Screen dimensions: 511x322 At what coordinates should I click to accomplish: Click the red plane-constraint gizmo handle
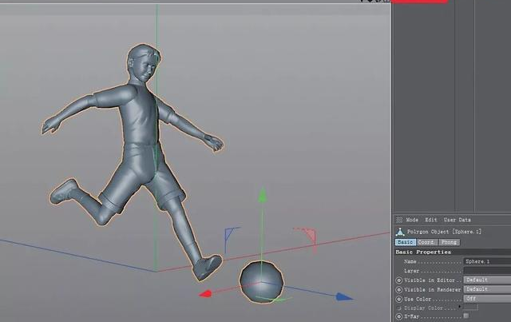pos(308,240)
